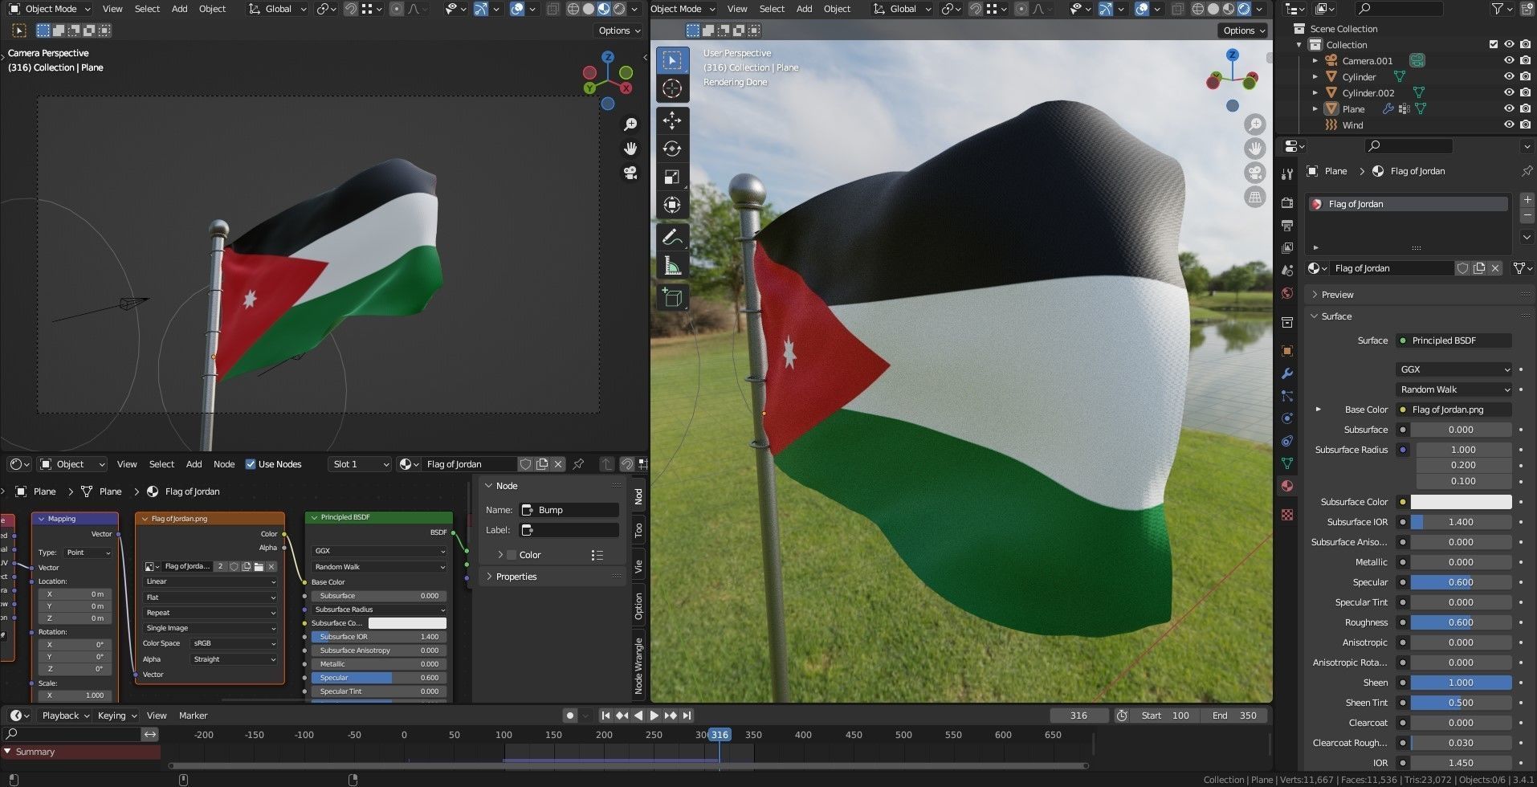Choose the Rotate tool in right viewport
This screenshot has height=787, width=1537.
(x=672, y=149)
